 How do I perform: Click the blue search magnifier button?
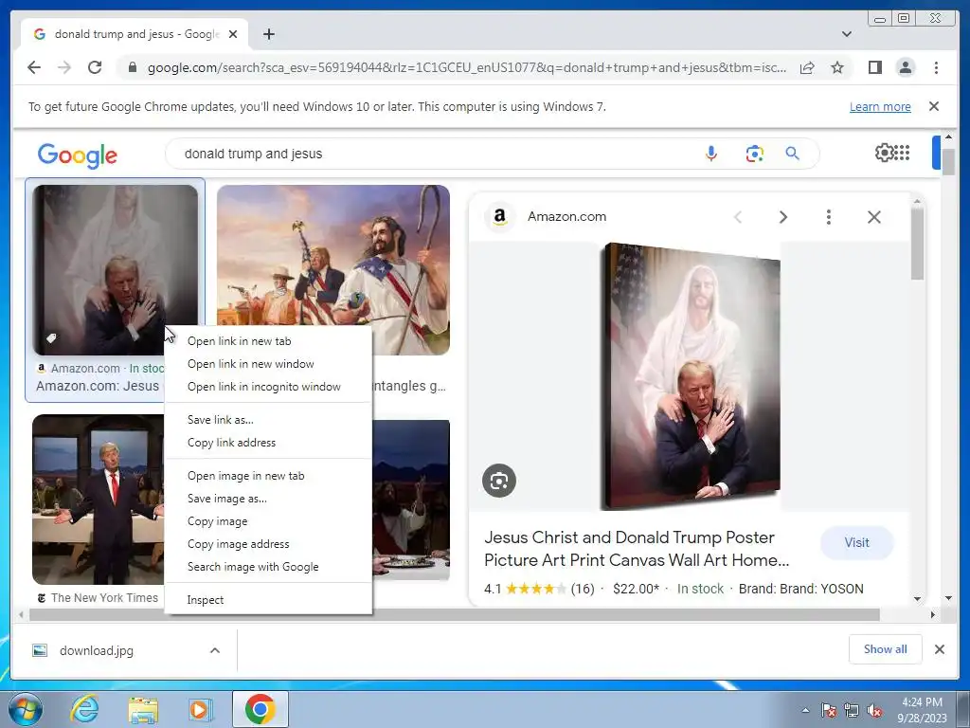[x=793, y=154]
